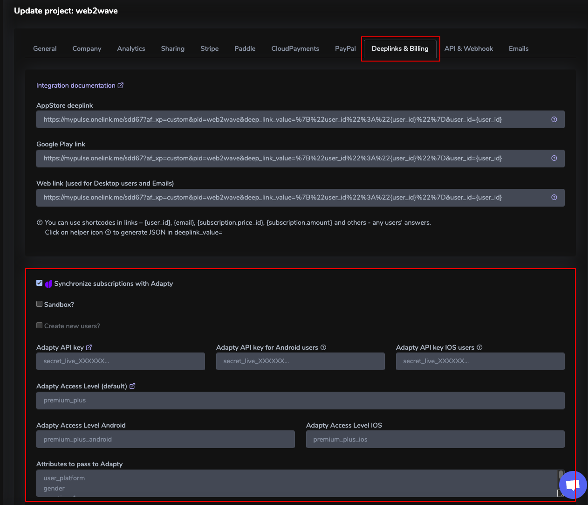Click help icon beside Adapty API key for Android users

click(323, 347)
